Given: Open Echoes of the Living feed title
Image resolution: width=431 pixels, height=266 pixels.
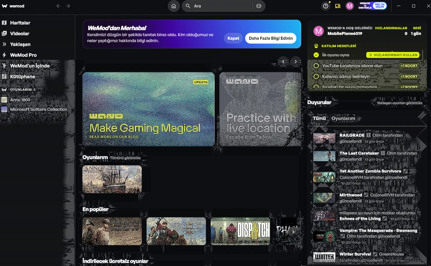Looking at the screenshot, I should pos(360,219).
